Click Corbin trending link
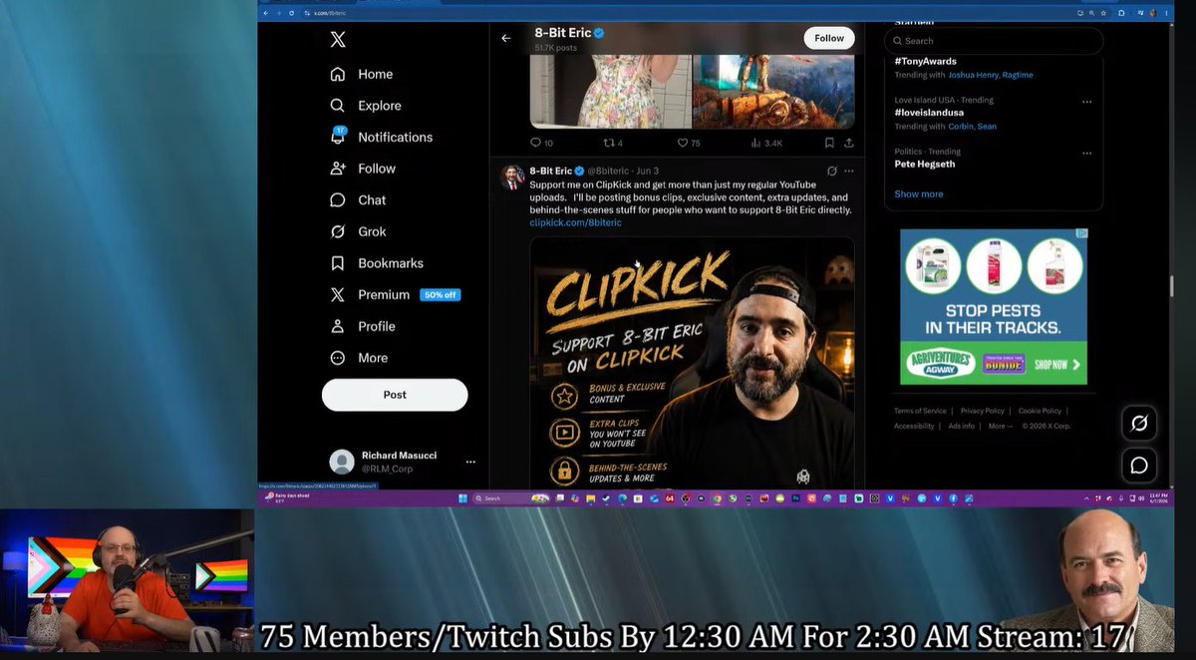The image size is (1196, 660). point(962,127)
